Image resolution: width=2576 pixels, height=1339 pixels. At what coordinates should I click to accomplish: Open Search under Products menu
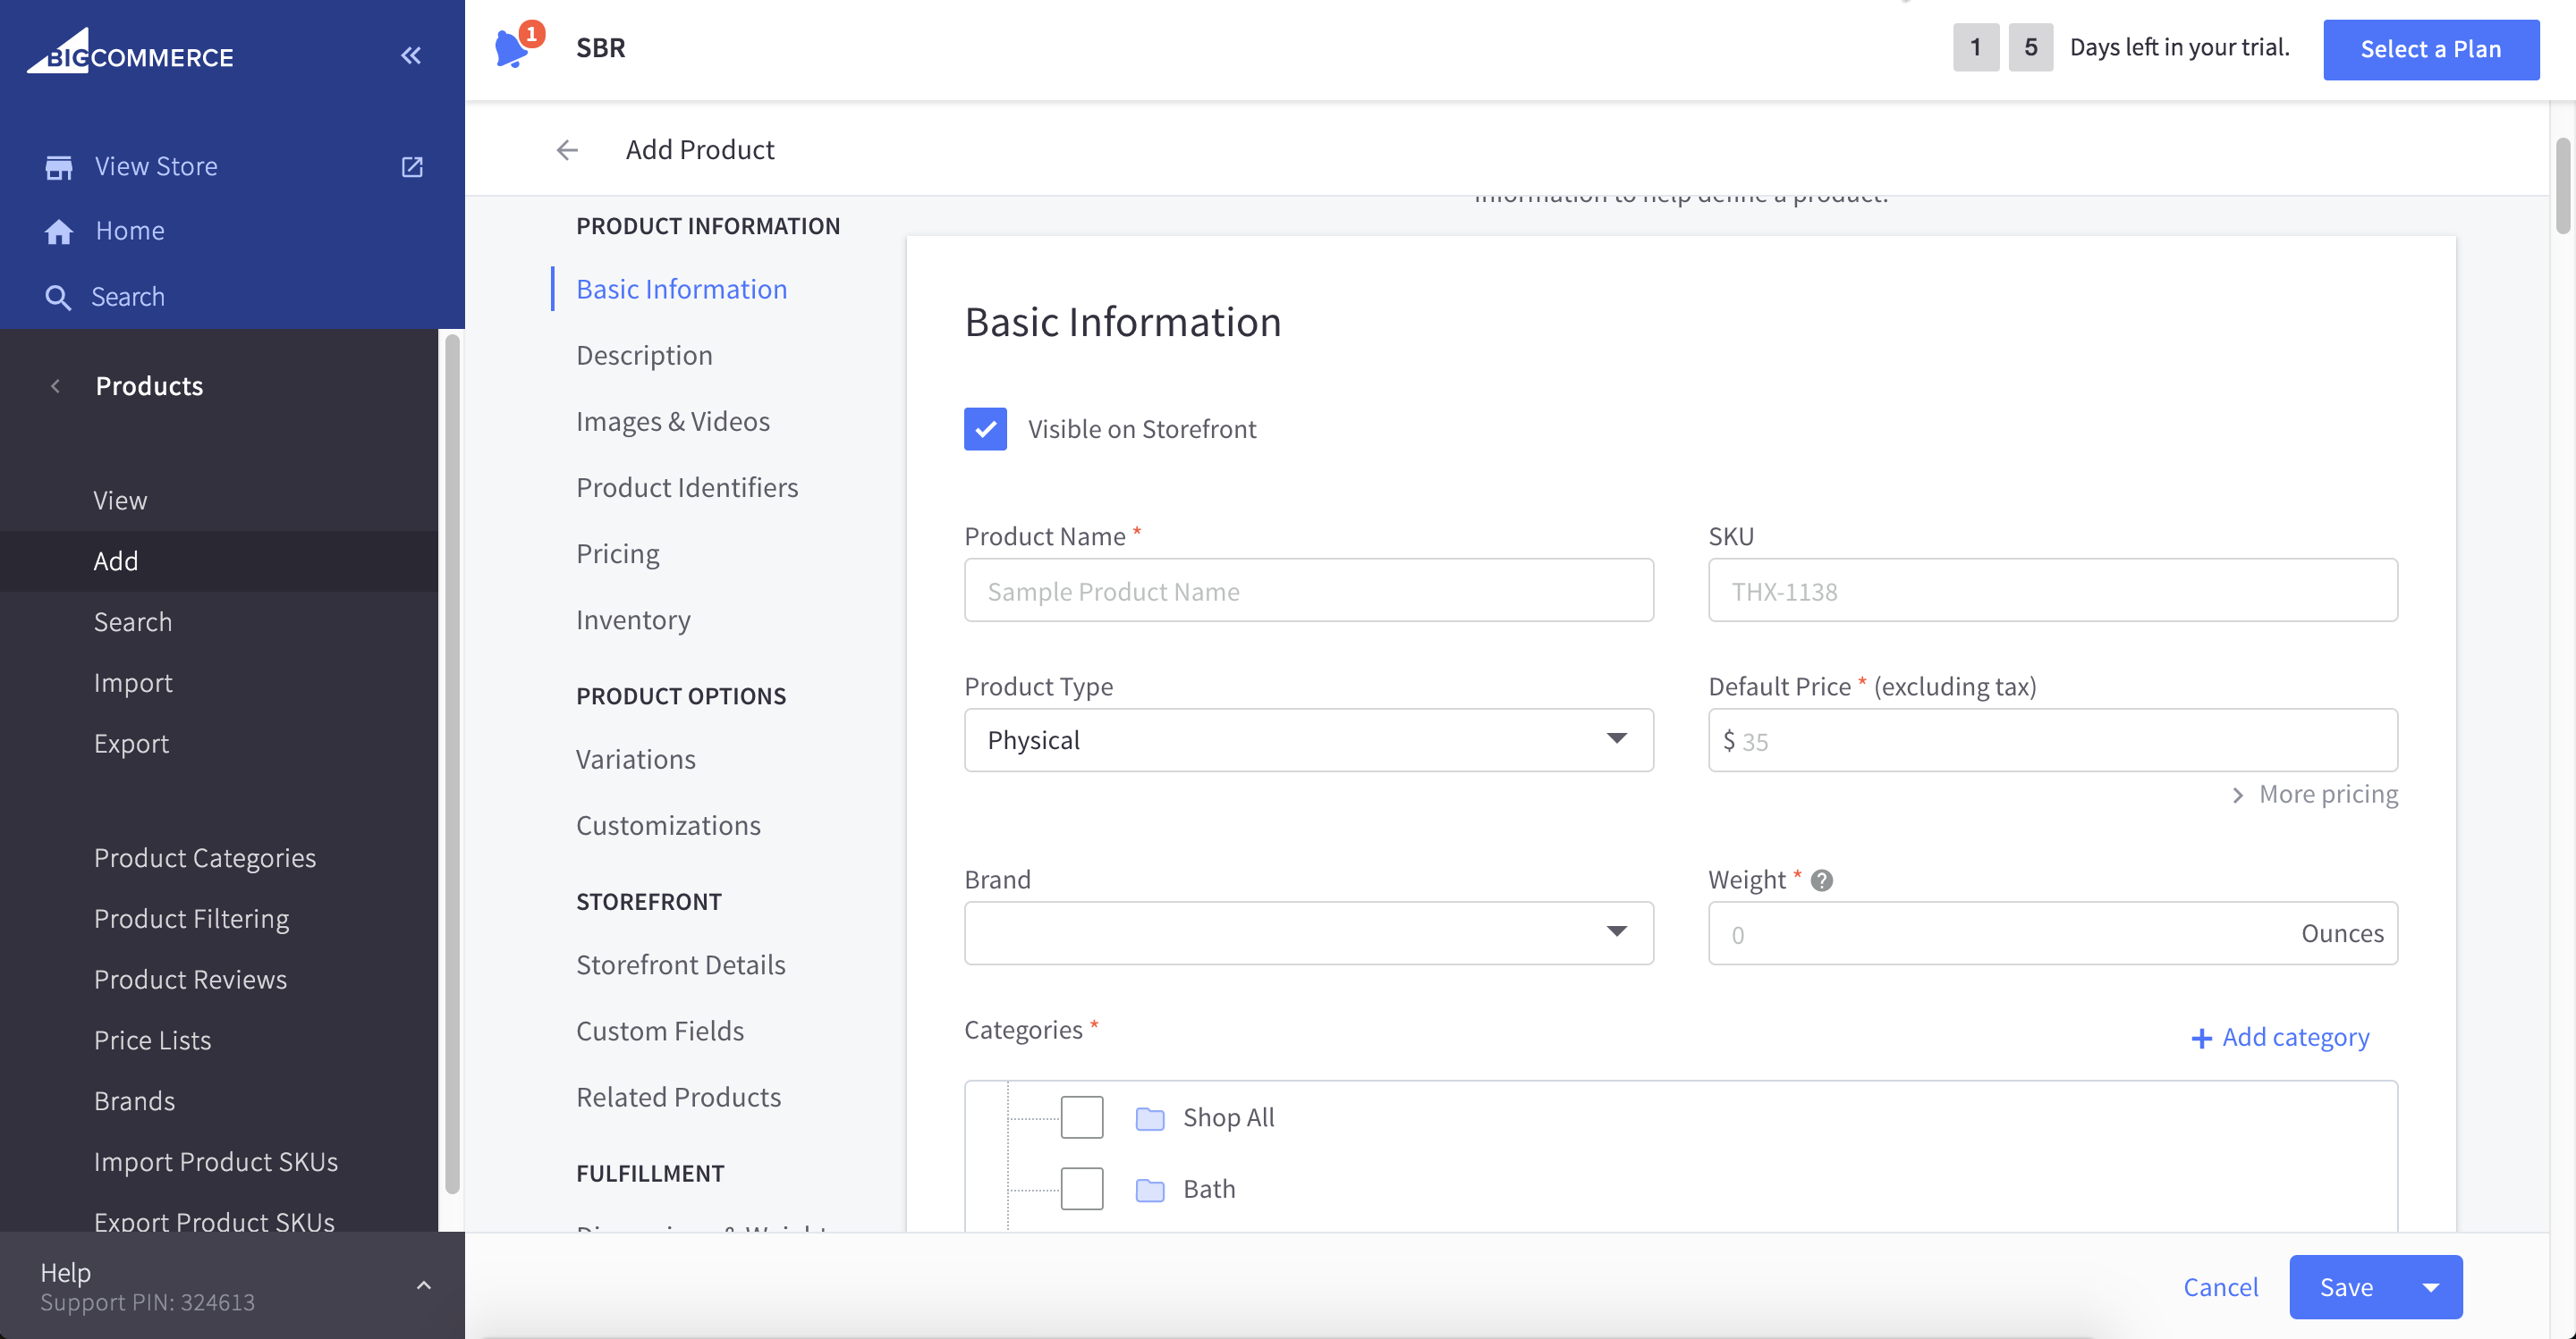(x=219, y=621)
